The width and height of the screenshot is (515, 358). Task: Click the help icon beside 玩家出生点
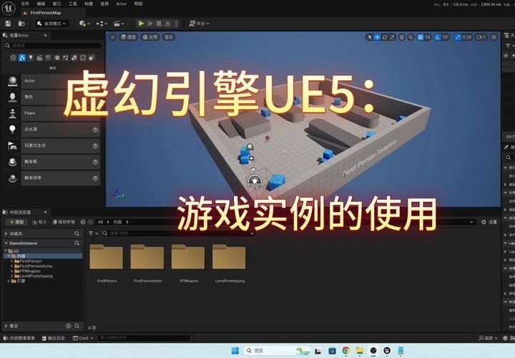tap(95, 145)
